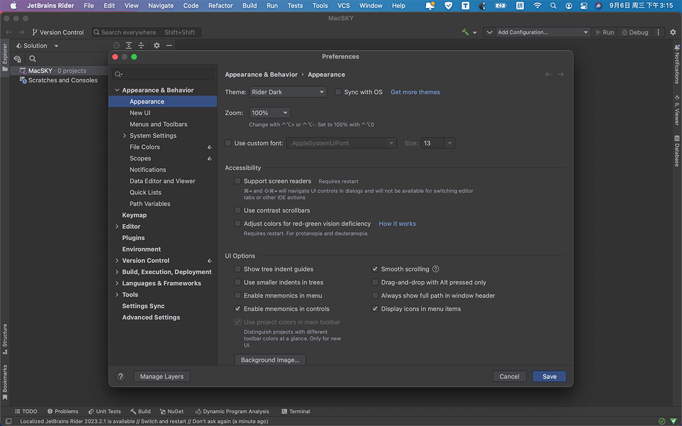Click the Cancel button
The width and height of the screenshot is (682, 426).
tap(509, 376)
